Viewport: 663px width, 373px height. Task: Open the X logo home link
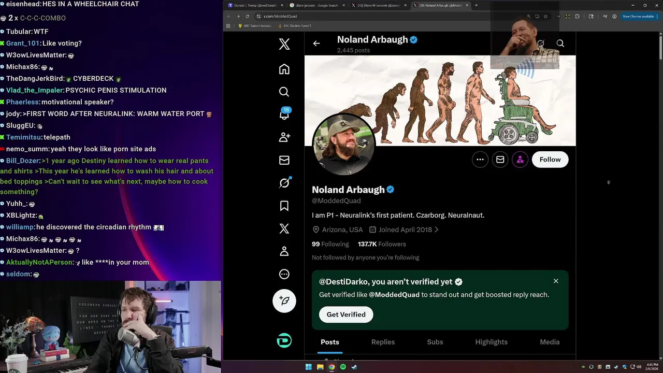(284, 44)
